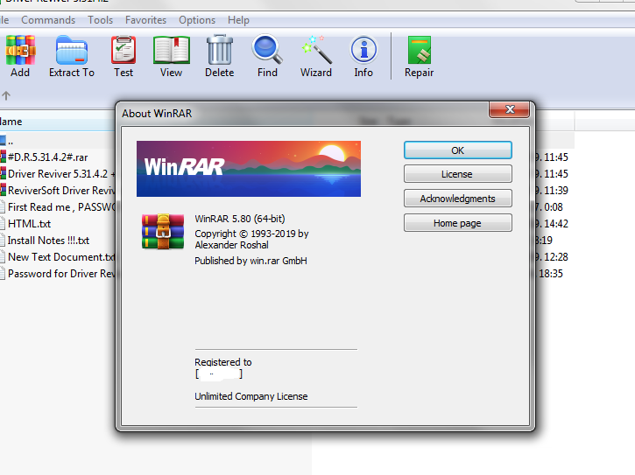
Task: Confirm with the OK button
Action: [457, 150]
